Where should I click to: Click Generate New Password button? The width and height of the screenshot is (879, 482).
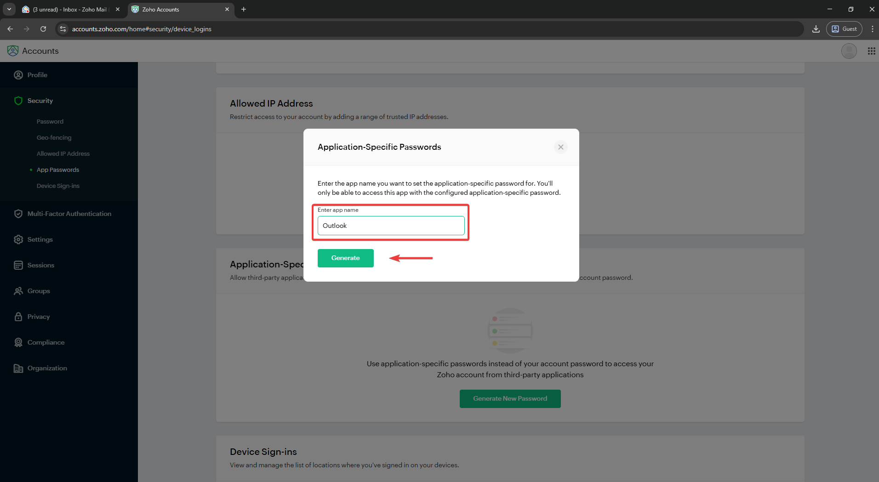pos(510,398)
